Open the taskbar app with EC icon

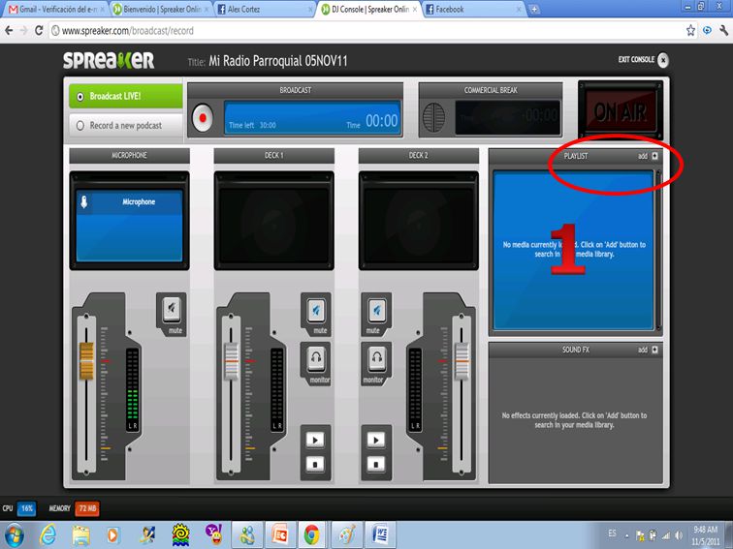[279, 535]
